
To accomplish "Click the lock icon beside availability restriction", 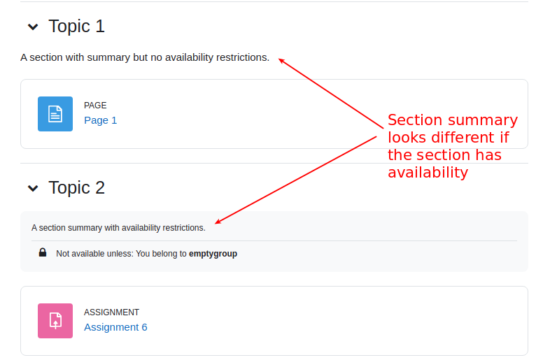I will pos(43,252).
